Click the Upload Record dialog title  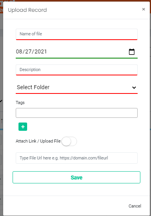27,10
